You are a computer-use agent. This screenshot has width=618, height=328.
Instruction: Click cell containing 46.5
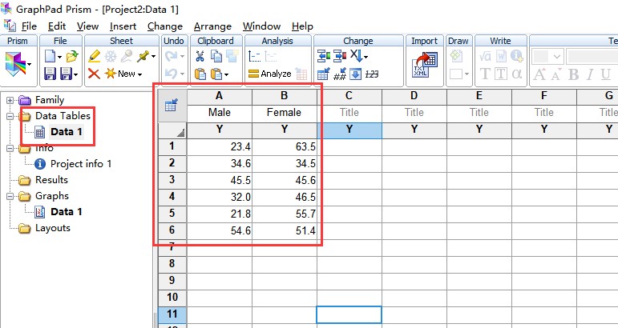pos(285,197)
